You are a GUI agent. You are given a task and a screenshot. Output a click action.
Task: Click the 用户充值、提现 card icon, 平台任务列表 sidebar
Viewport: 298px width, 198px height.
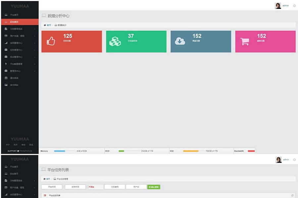6,187
